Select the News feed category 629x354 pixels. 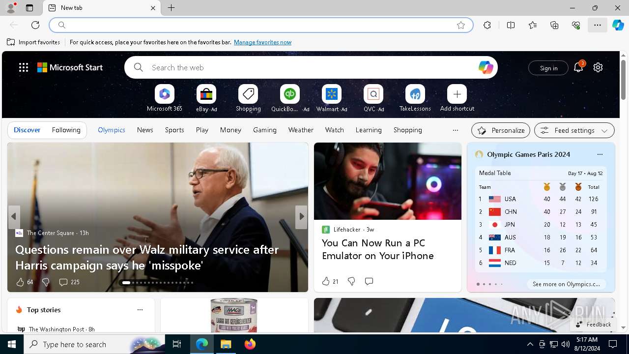(x=145, y=130)
